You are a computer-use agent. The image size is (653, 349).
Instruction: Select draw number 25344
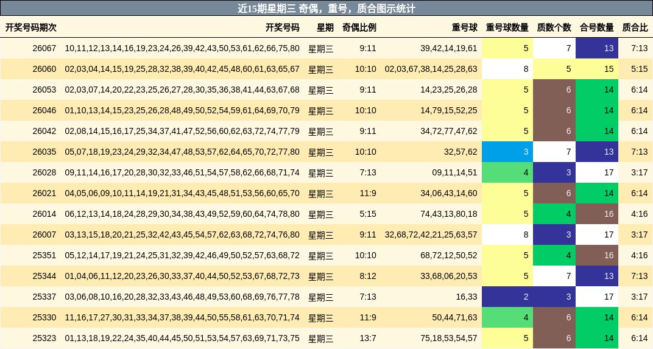[x=44, y=276]
